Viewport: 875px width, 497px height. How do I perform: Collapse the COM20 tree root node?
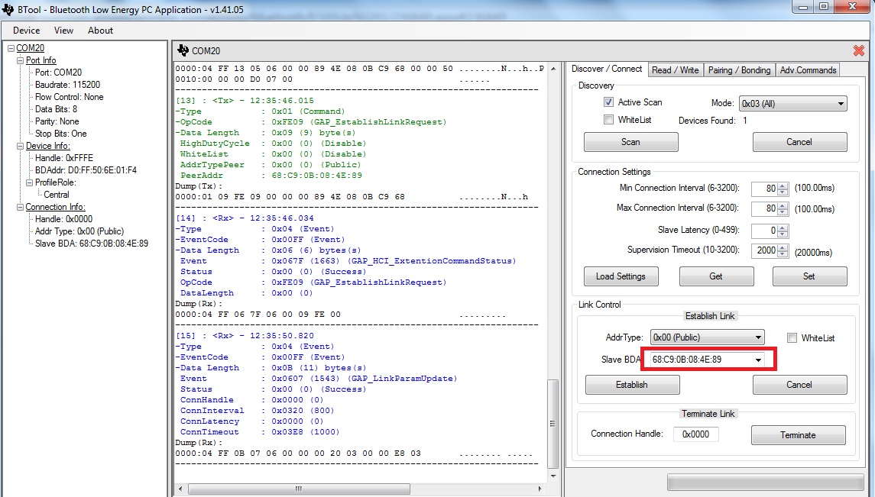coord(11,48)
